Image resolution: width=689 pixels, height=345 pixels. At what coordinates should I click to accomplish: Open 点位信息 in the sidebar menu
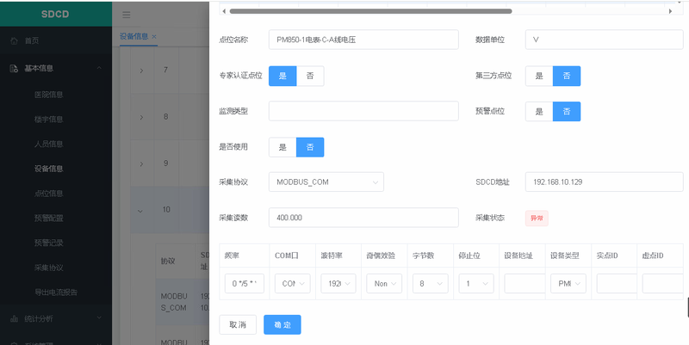coord(48,194)
